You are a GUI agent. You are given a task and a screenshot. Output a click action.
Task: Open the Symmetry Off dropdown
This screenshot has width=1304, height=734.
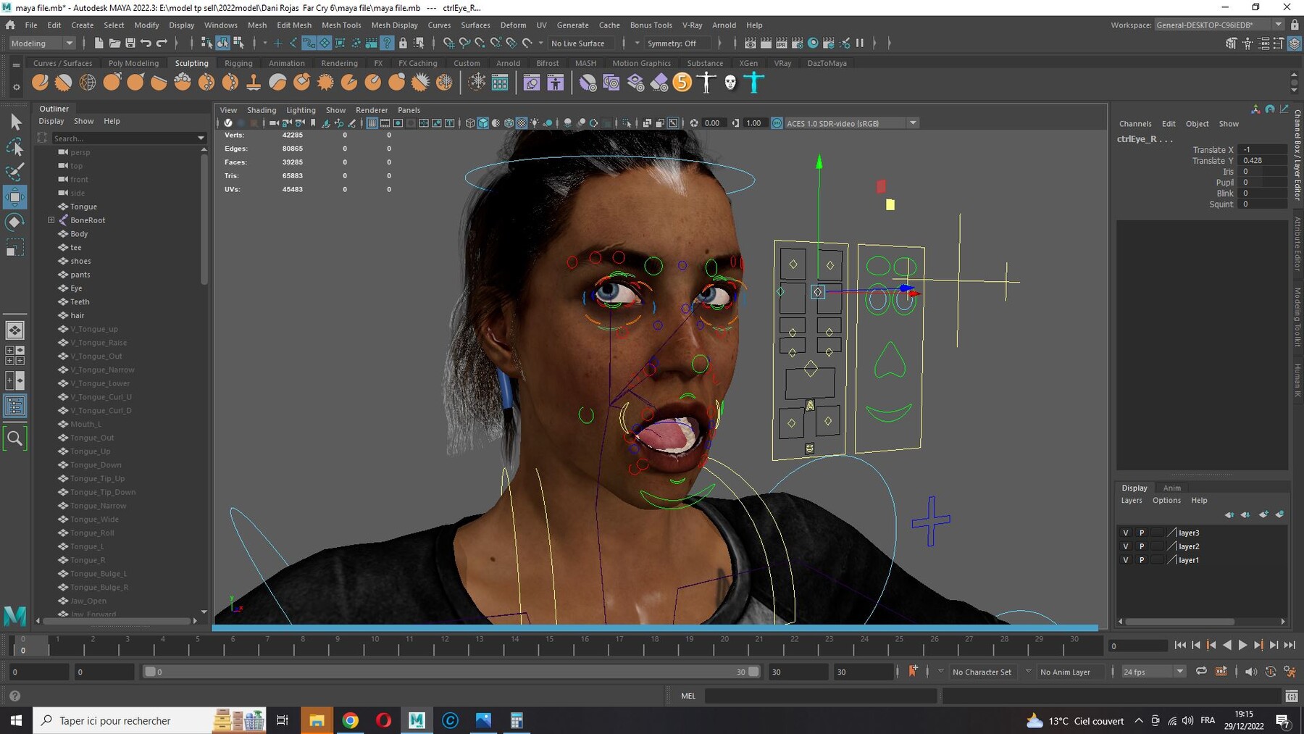[x=677, y=43]
